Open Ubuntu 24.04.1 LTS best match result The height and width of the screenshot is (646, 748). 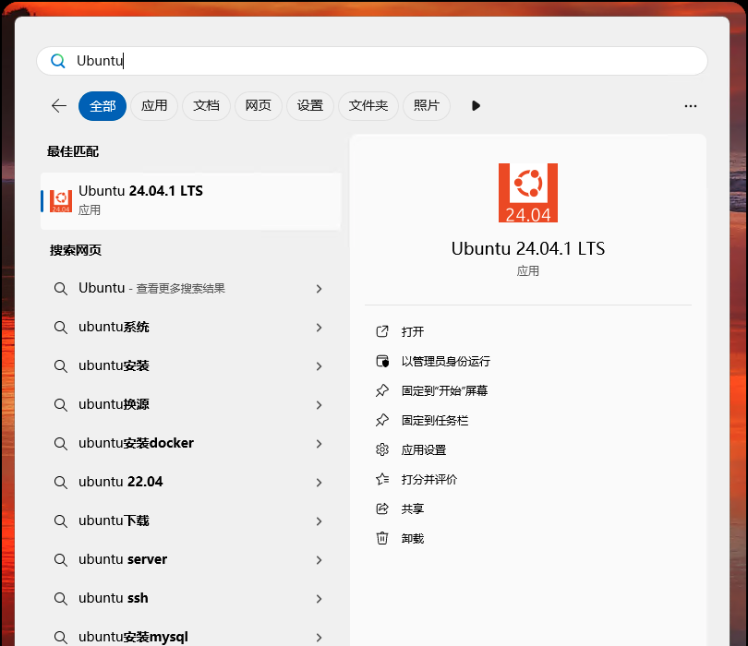[x=191, y=201]
